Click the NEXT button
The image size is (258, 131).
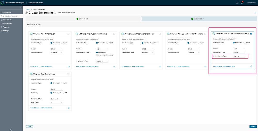tap(253, 126)
